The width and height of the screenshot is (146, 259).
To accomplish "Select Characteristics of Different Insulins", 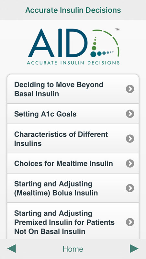I will pos(73,139).
